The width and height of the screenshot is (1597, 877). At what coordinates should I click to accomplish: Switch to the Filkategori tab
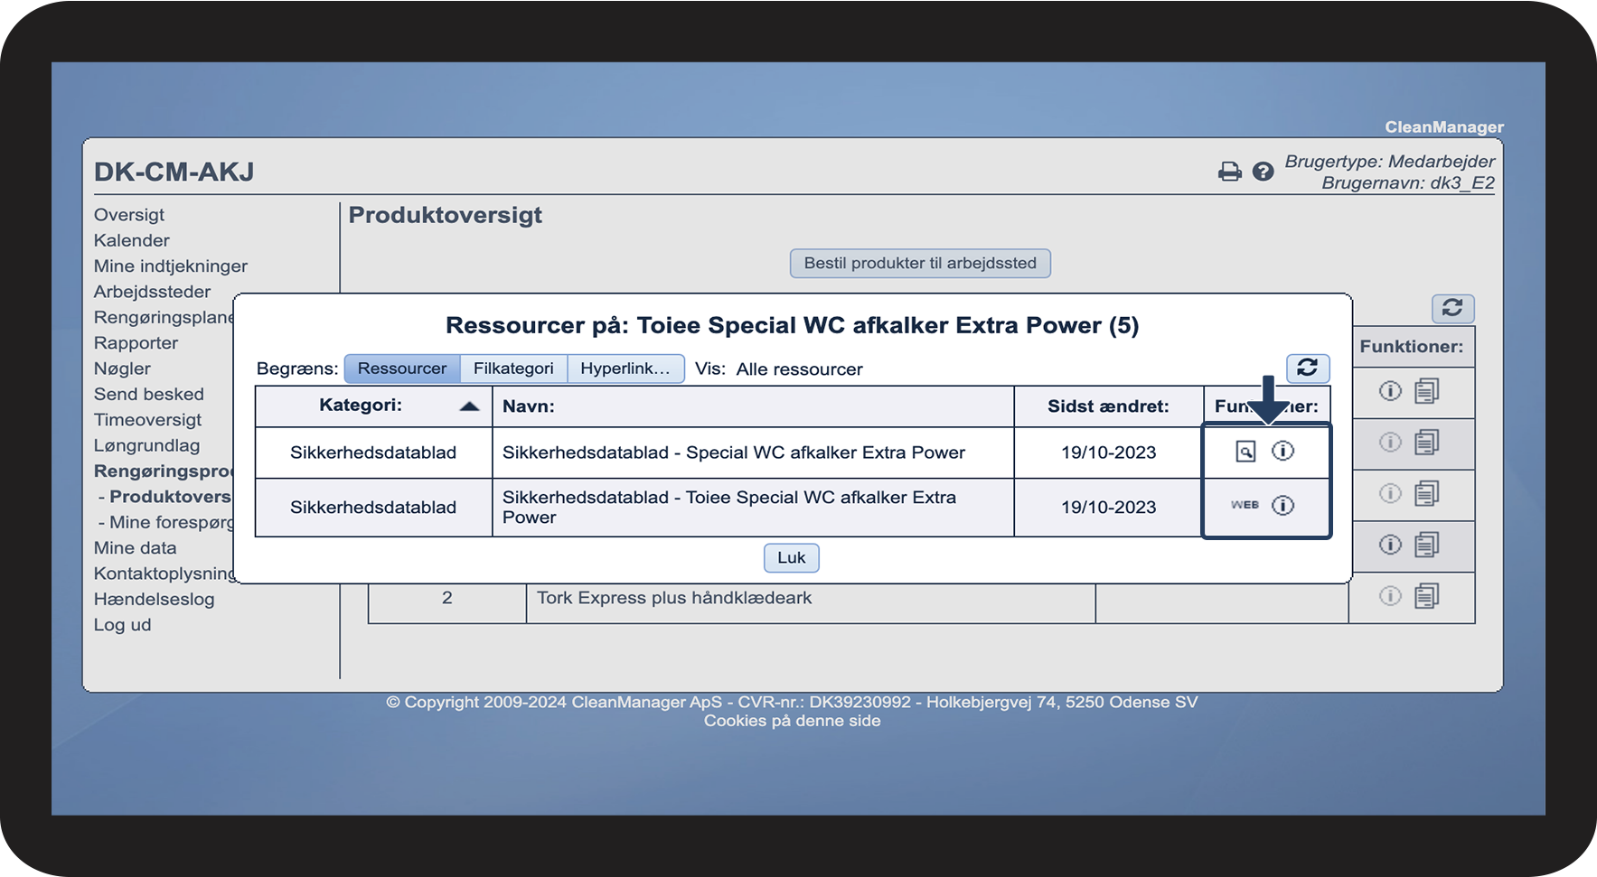[513, 369]
